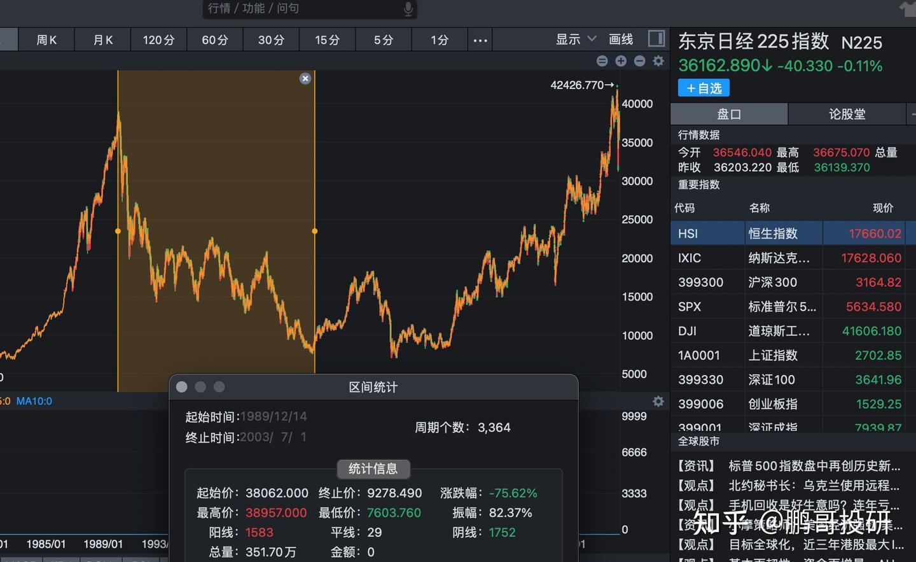Switch chart to 60分 timeframe

[215, 40]
